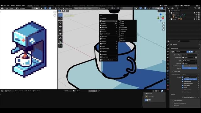Toggle Intersections checkbox
This screenshot has width=201, height=113.
coord(183,81)
